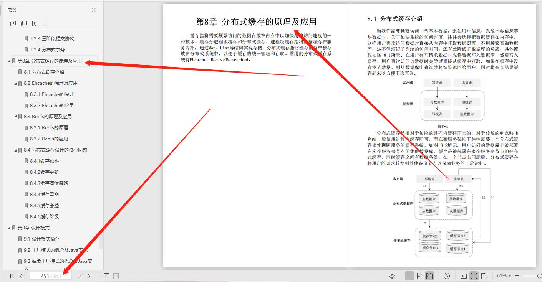Open bookmark 7.3.4 分布式事务
542x282 pixels.
click(47, 49)
